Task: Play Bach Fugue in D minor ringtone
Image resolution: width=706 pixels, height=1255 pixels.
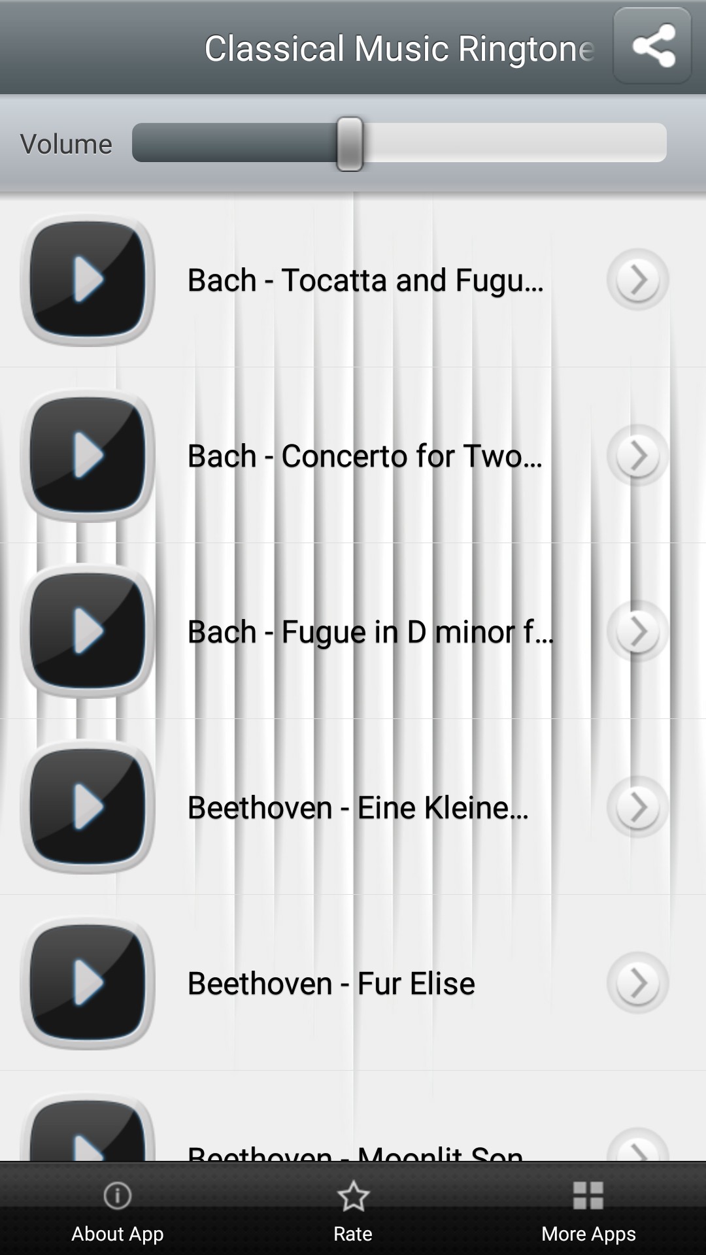Action: click(88, 631)
